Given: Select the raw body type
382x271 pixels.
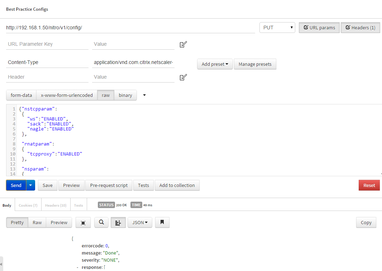Looking at the screenshot, I should point(105,95).
